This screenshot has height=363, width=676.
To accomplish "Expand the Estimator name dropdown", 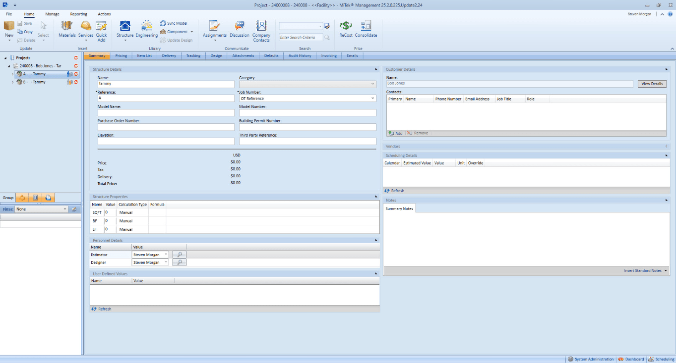I will [x=166, y=255].
